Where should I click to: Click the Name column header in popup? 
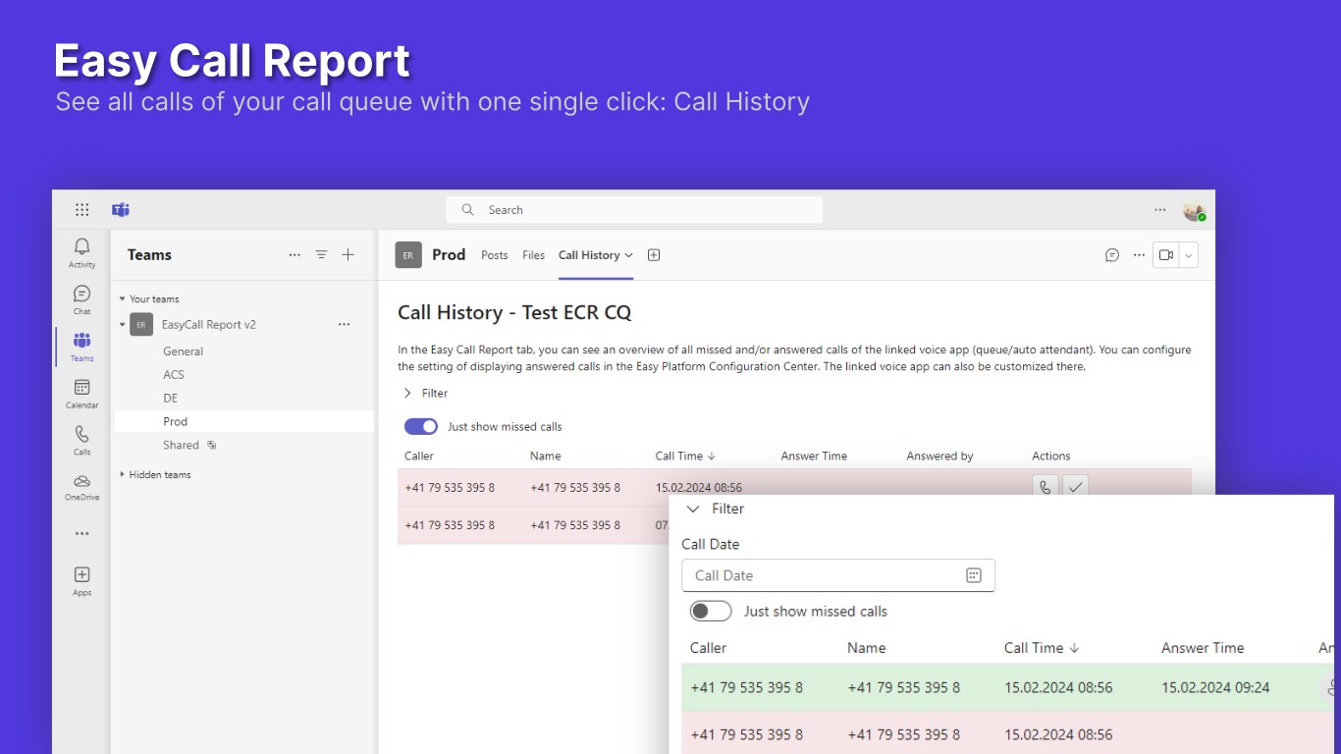click(x=867, y=648)
